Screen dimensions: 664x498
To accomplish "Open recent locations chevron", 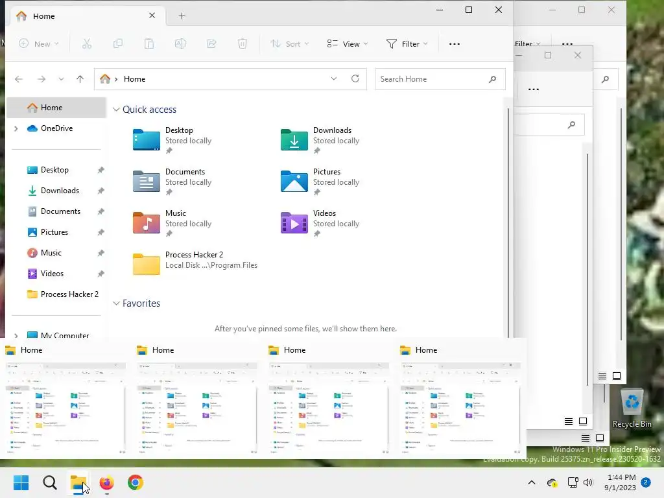I will pyautogui.click(x=61, y=78).
